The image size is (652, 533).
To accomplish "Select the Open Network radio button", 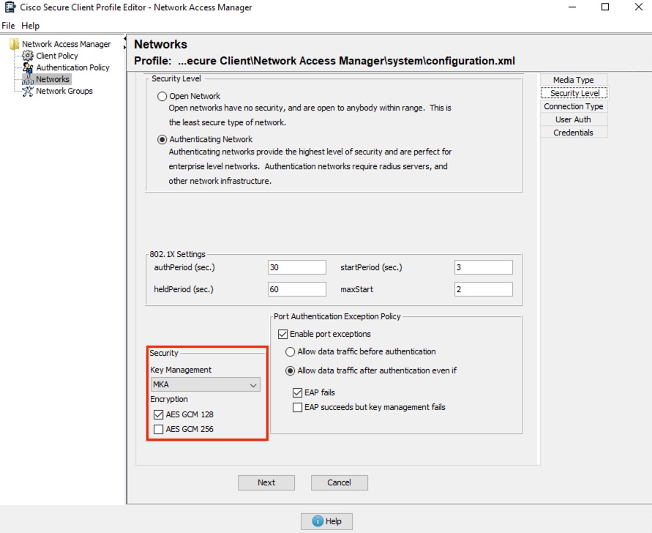I will pos(162,96).
